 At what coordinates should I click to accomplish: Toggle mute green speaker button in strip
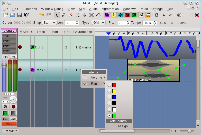point(5,113)
